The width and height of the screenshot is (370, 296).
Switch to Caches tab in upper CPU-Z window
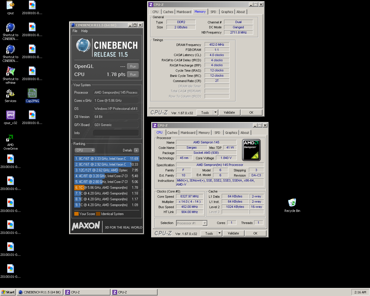(x=168, y=12)
